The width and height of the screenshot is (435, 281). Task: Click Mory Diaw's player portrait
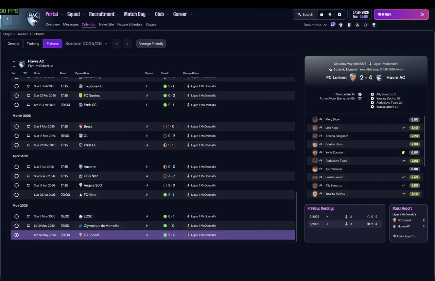coord(315,120)
